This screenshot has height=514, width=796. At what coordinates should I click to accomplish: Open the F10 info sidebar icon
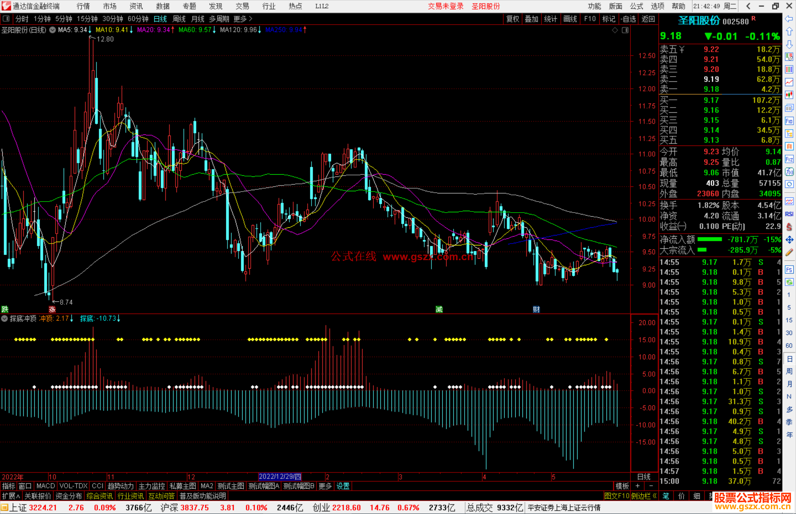(x=789, y=121)
